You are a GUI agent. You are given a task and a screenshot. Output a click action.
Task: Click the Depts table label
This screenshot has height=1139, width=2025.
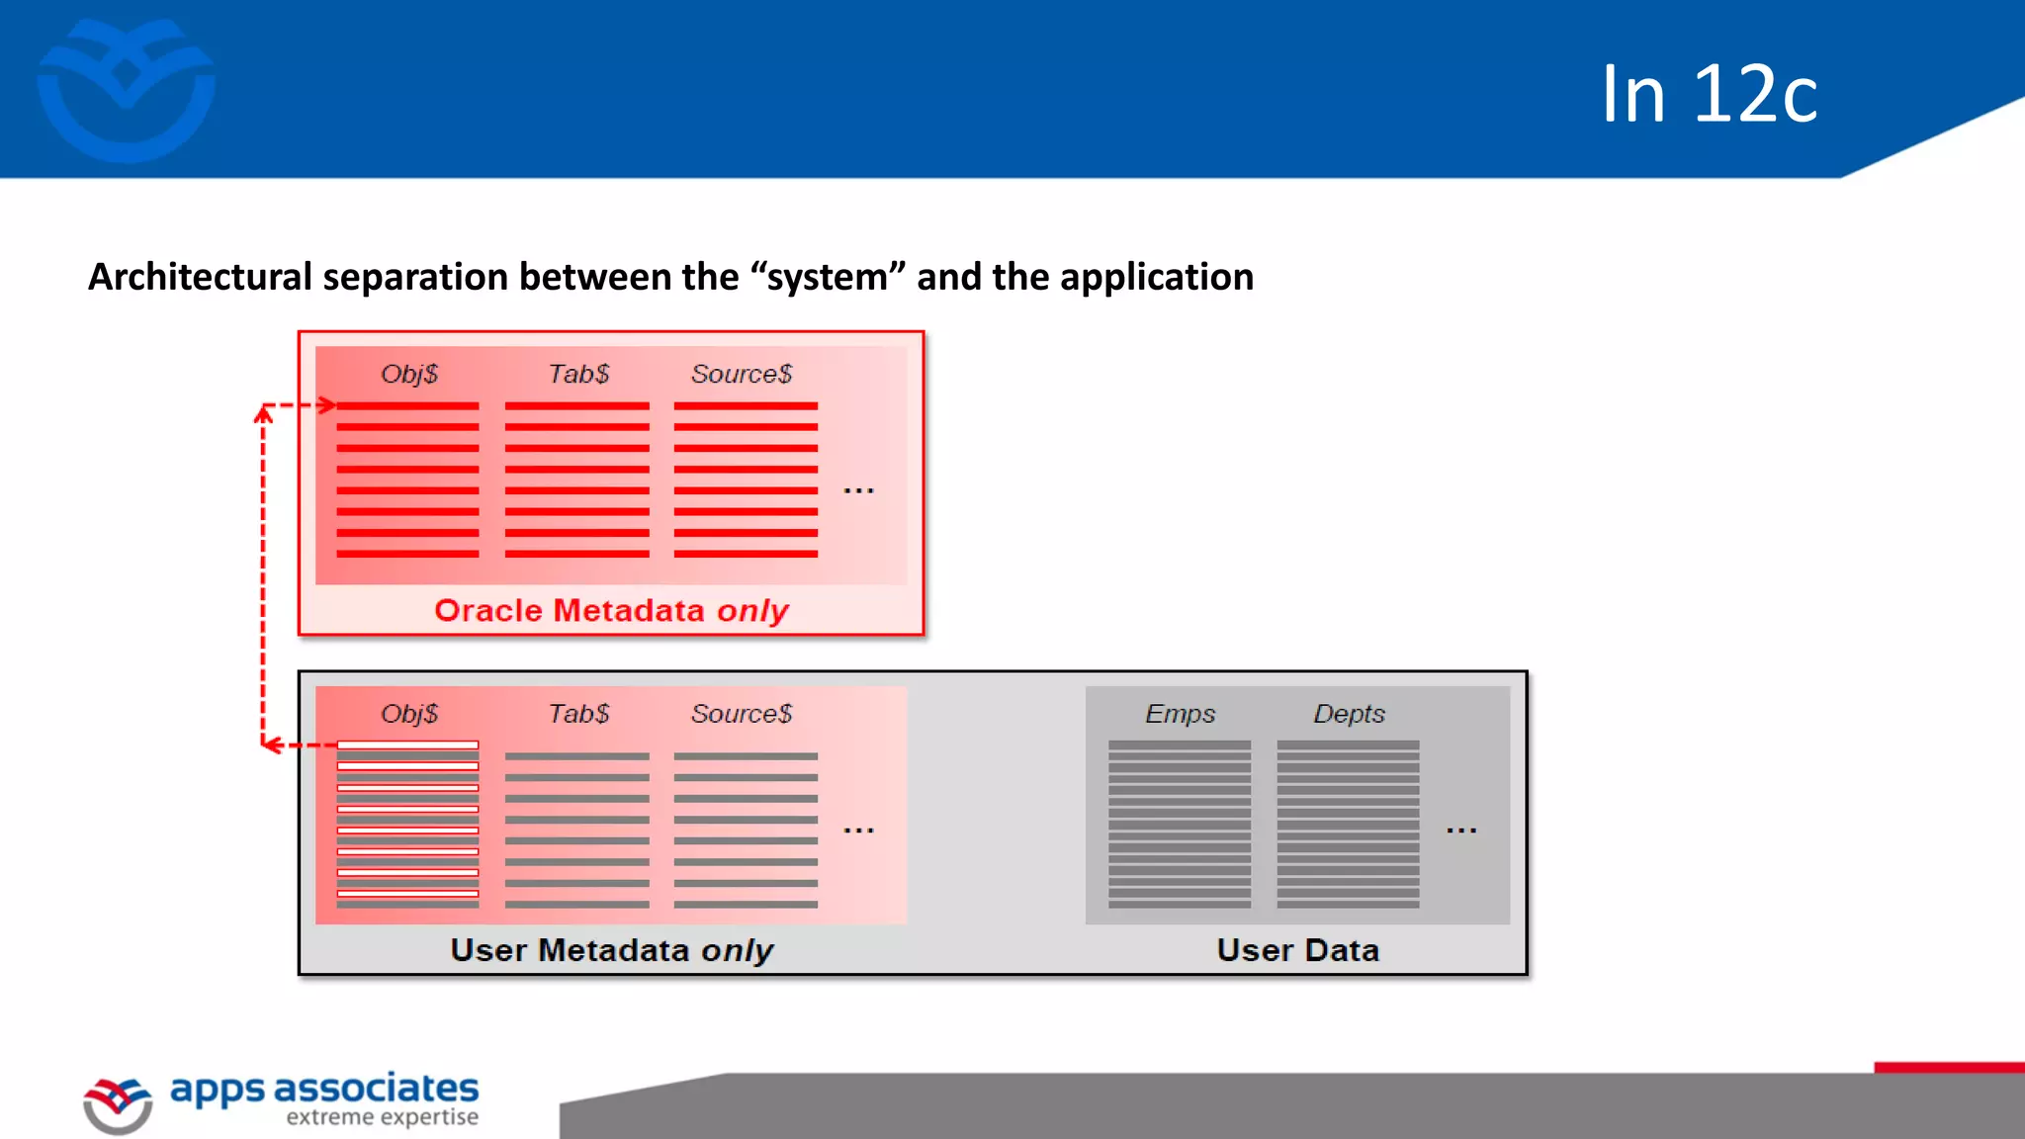(x=1349, y=714)
